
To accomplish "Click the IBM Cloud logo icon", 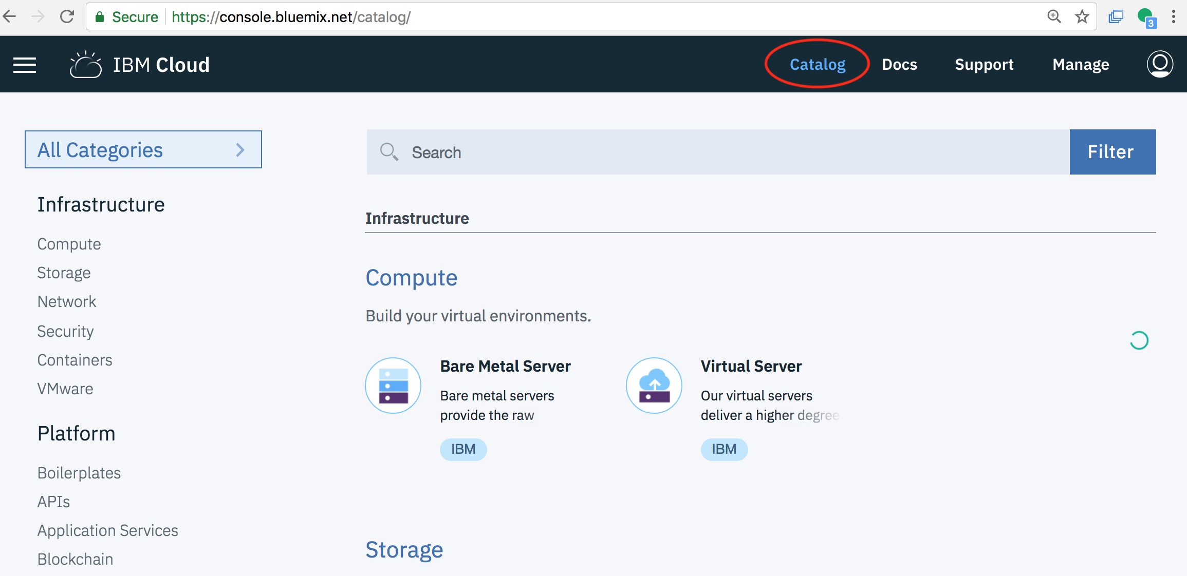I will click(86, 65).
